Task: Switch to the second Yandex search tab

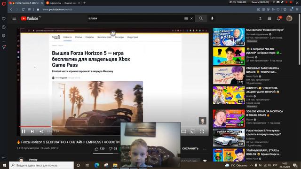Action: [x=63, y=3]
